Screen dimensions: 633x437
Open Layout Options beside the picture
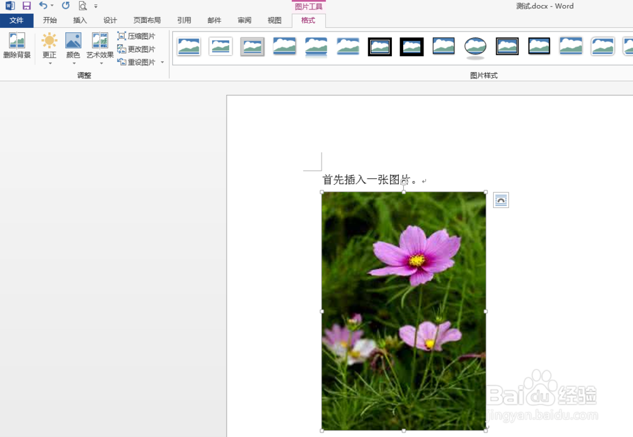click(501, 199)
